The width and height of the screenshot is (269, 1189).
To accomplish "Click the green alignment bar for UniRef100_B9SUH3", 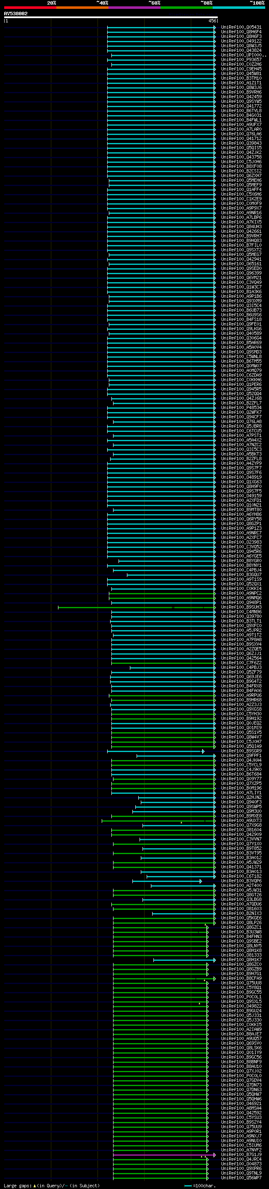I will pyautogui.click(x=137, y=607).
